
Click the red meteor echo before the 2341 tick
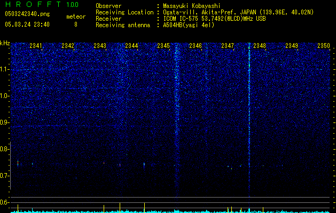pos(18,163)
